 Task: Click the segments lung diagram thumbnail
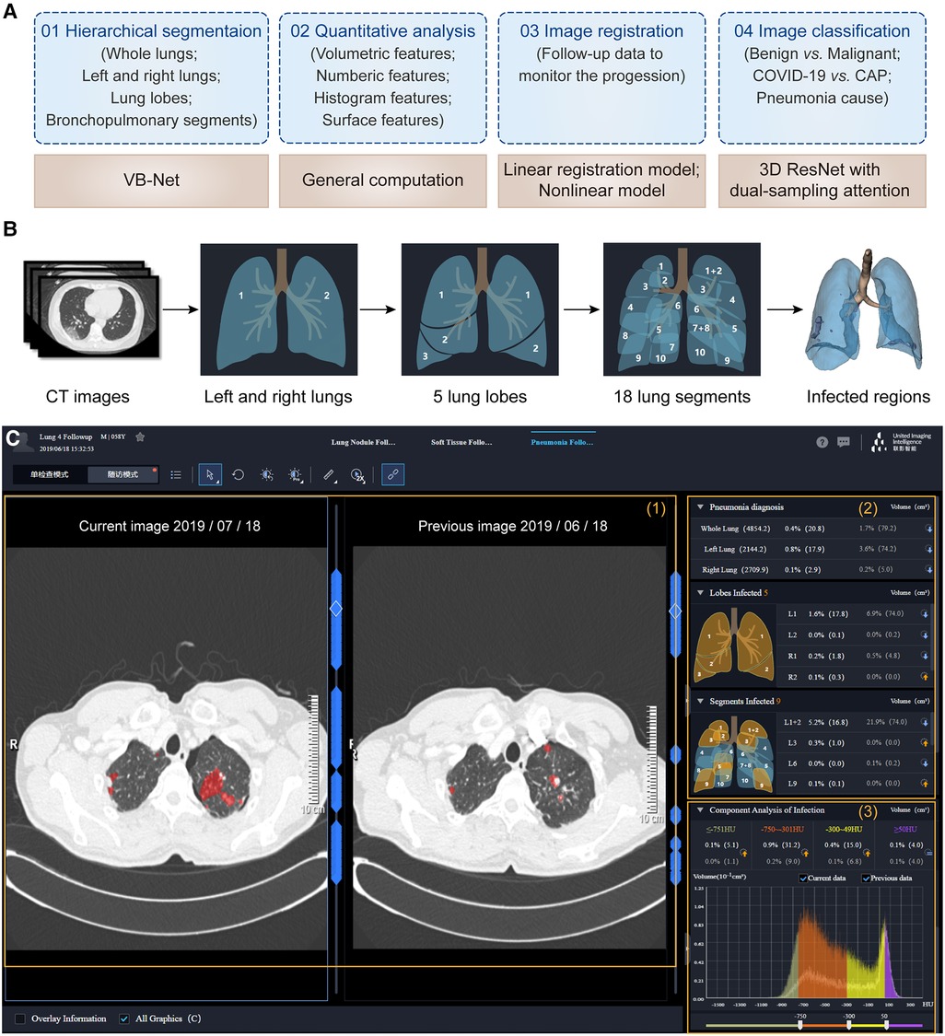click(x=733, y=755)
